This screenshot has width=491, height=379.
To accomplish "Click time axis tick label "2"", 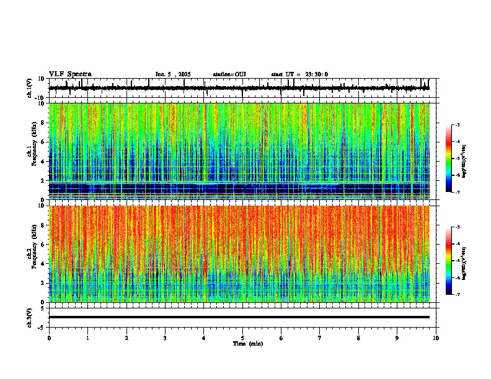I will (x=126, y=338).
